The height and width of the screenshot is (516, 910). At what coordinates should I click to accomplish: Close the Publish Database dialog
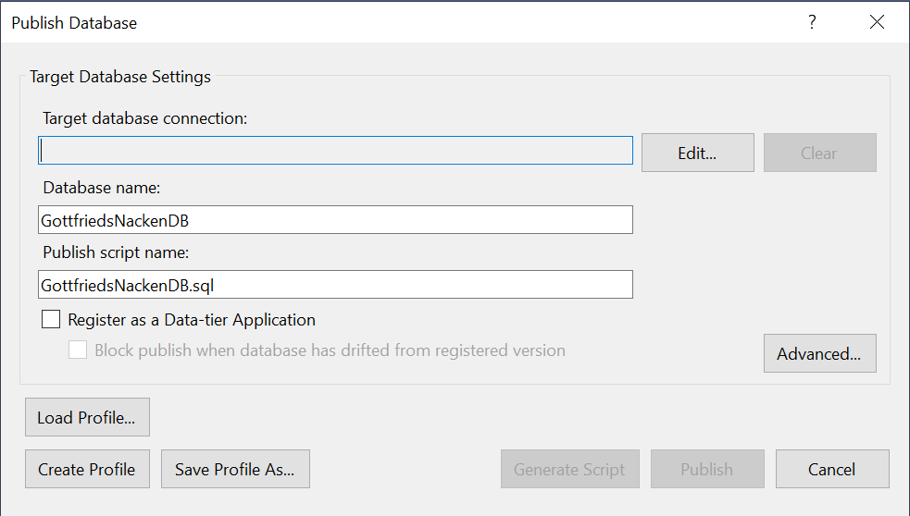877,22
